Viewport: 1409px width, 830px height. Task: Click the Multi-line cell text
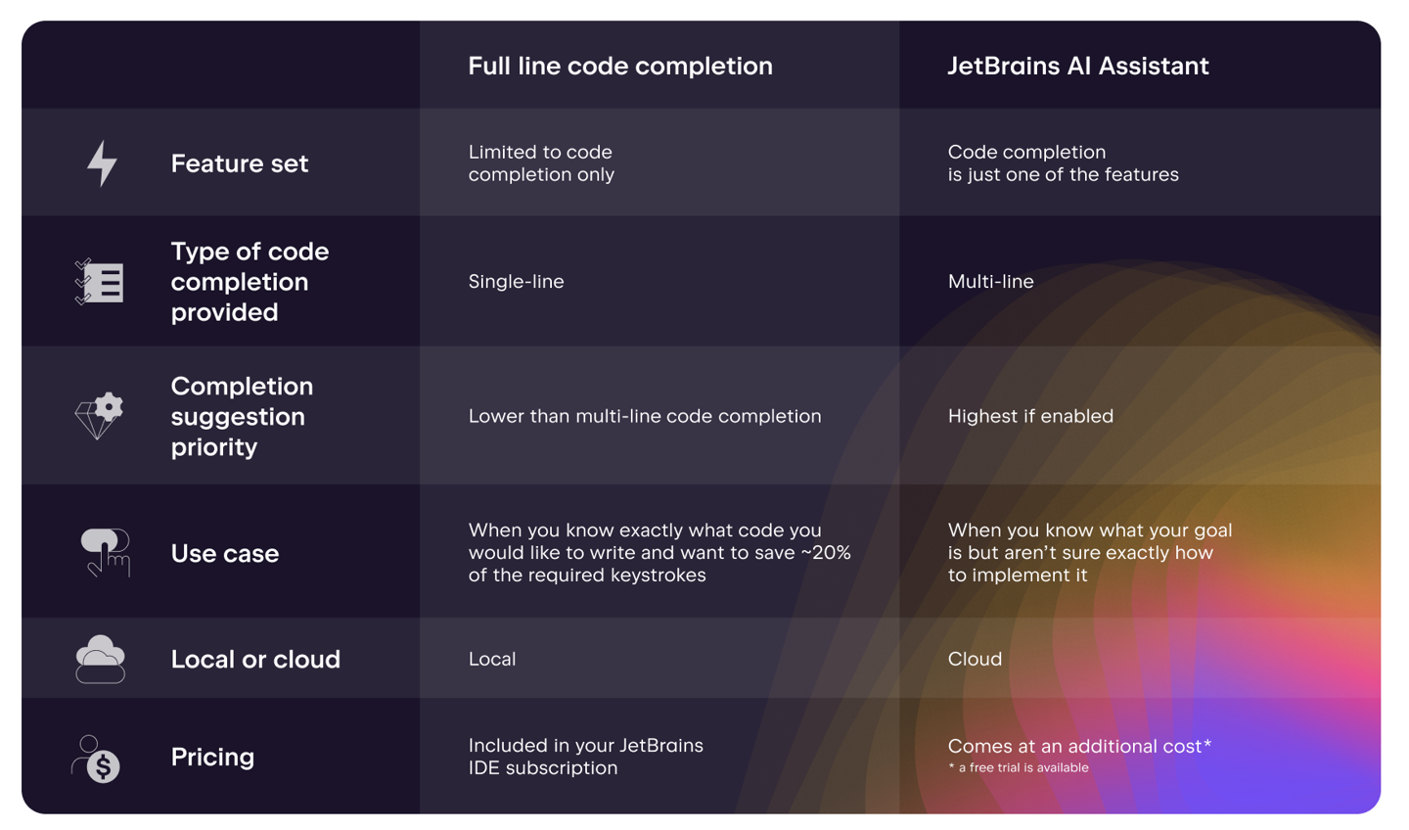click(990, 282)
